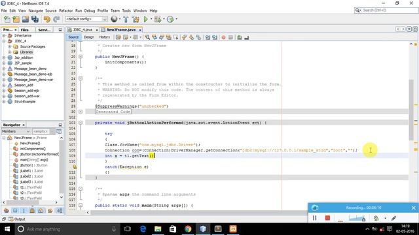Click the Profile Project clock icon
Screen dimensions: 419x235
click(170, 19)
